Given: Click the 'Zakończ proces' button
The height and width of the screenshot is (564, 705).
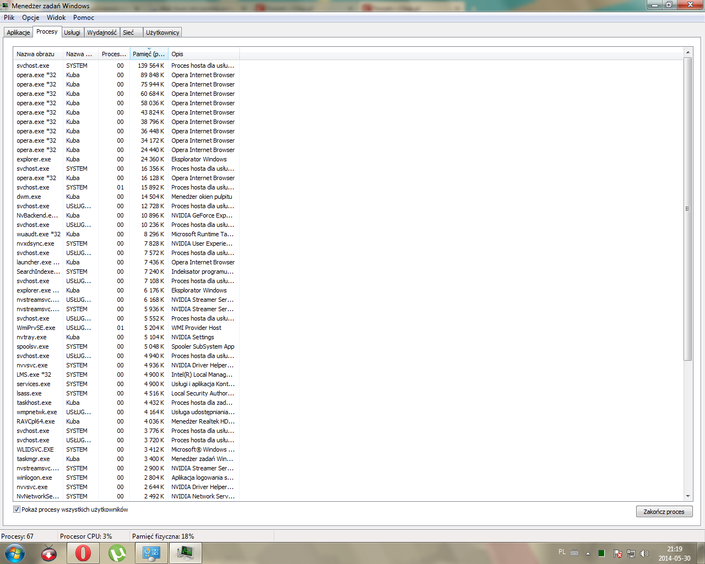Looking at the screenshot, I should (664, 512).
